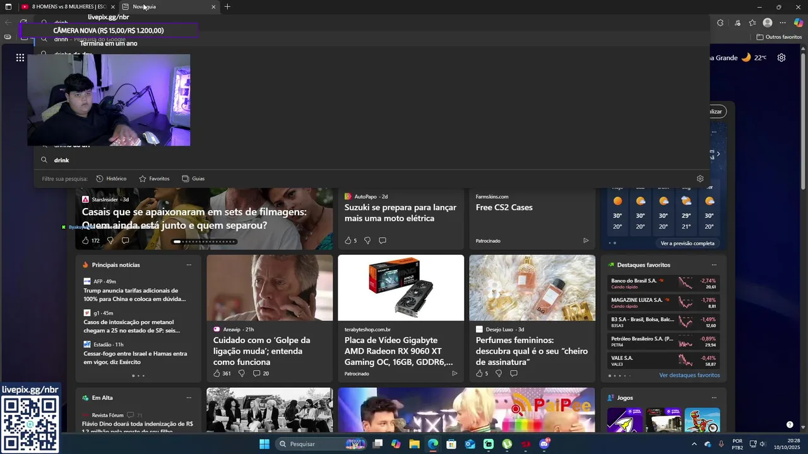Screen dimensions: 808x454
Task: Select Banco do Brasil S.A. stock row
Action: pos(663,284)
